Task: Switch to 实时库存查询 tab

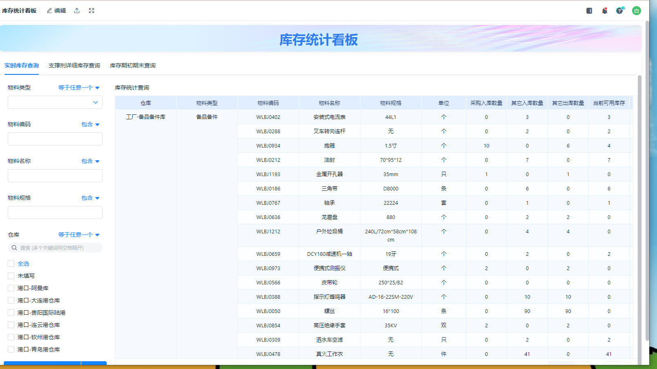Action: 22,65
